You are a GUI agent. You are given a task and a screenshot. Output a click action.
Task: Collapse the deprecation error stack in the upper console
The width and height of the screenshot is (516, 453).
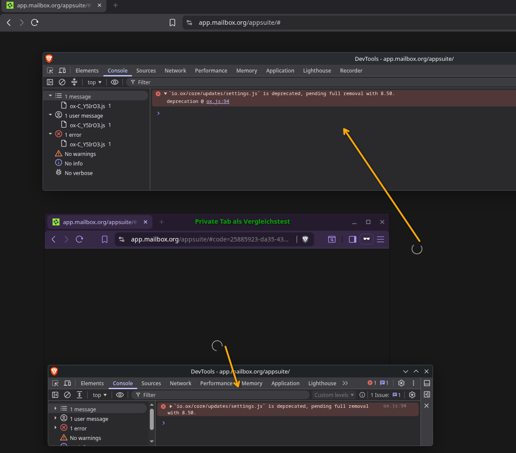[165, 93]
